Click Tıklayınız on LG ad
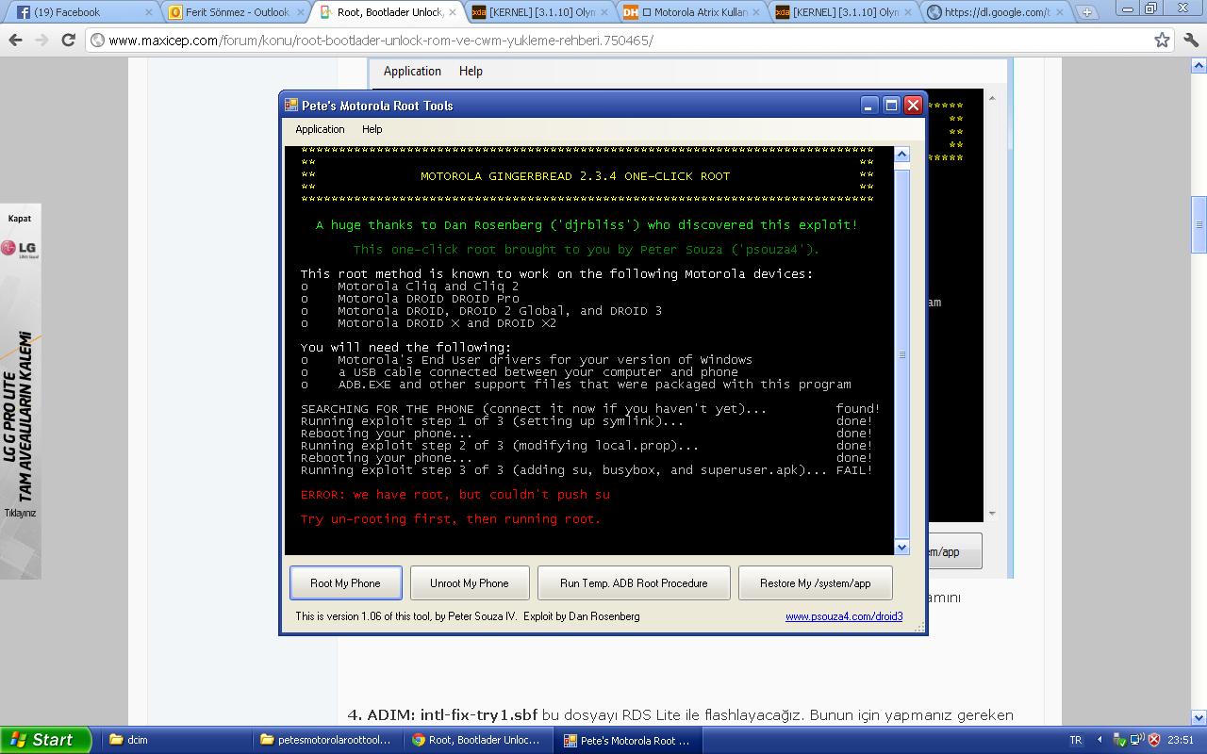The width and height of the screenshot is (1207, 754). [20, 513]
